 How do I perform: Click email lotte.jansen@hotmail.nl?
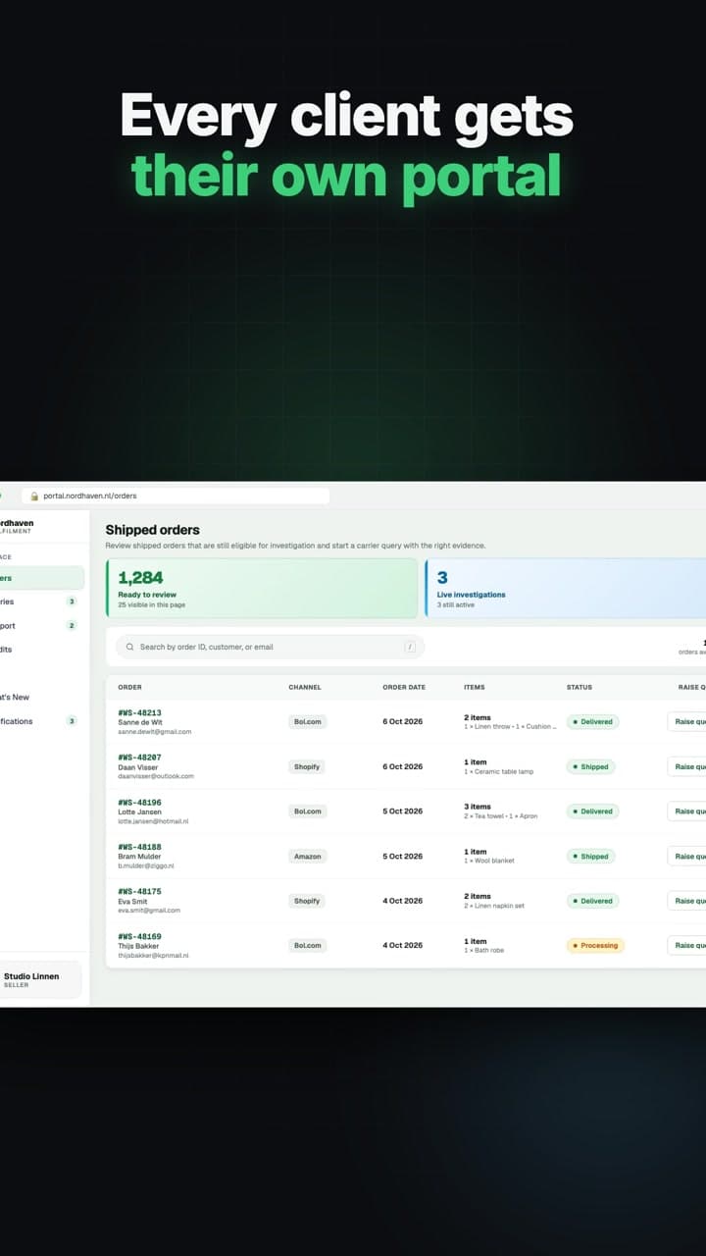(x=153, y=820)
